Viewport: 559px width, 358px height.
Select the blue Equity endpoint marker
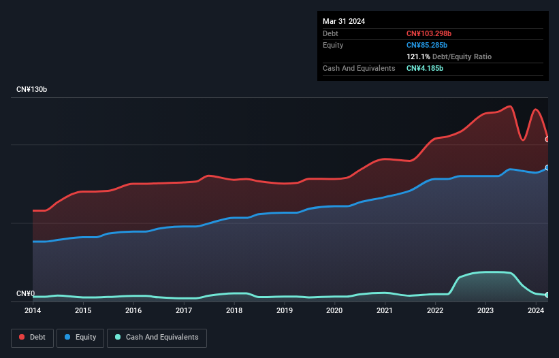[547, 168]
